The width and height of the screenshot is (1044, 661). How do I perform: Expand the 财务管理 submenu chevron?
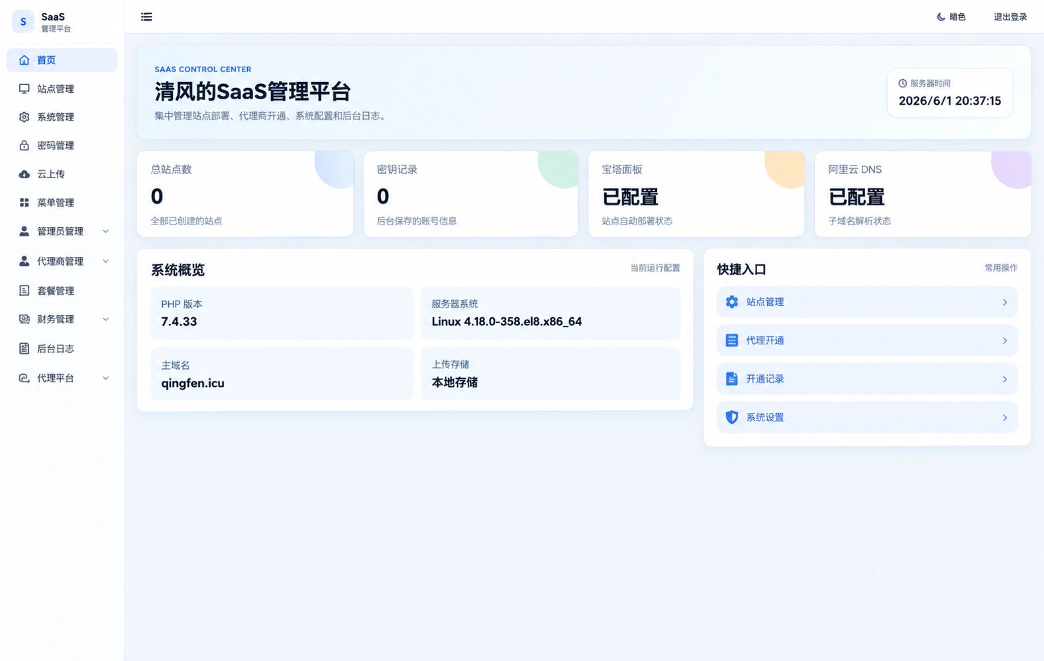[x=105, y=319]
